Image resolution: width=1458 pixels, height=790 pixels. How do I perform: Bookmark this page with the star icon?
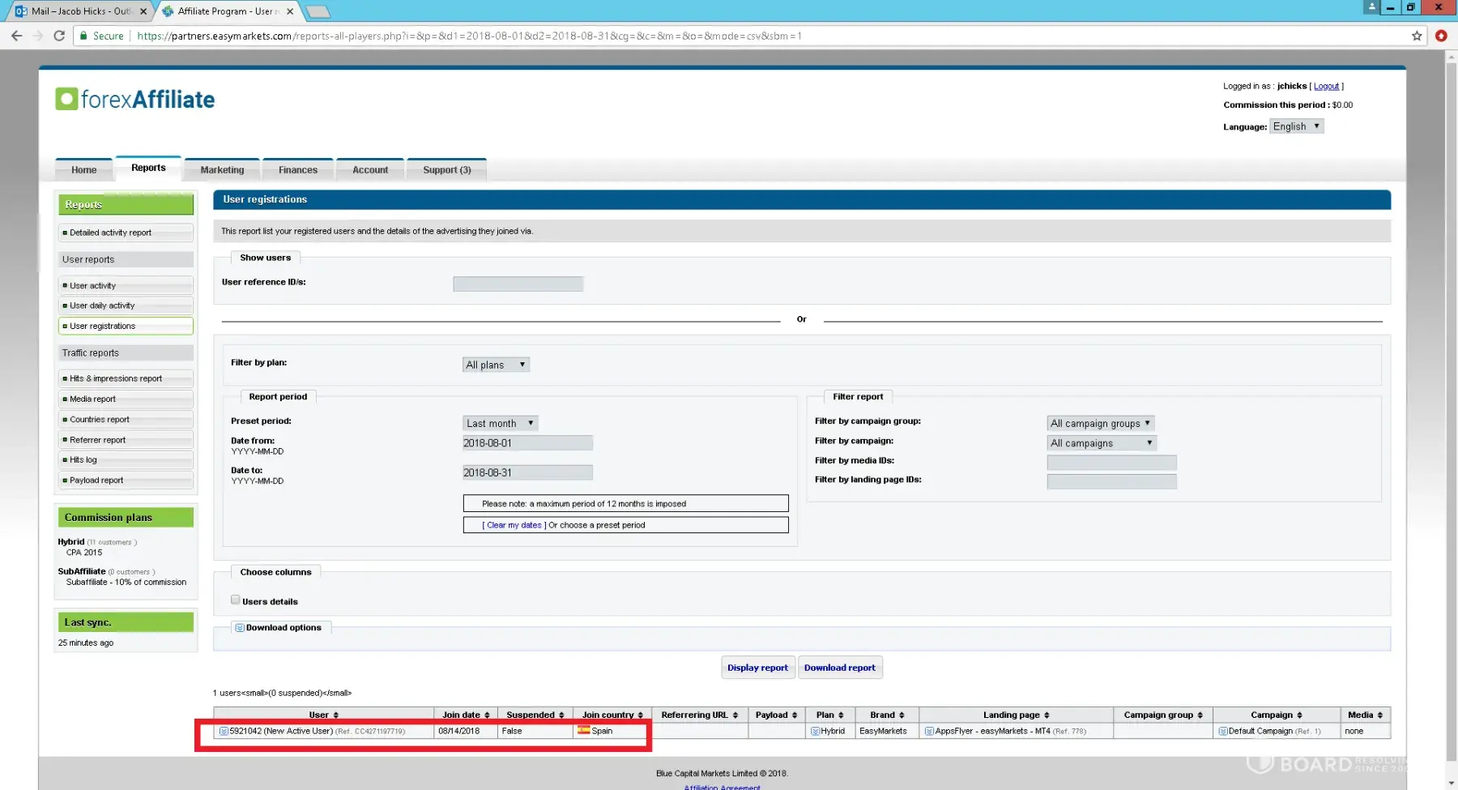coord(1417,36)
